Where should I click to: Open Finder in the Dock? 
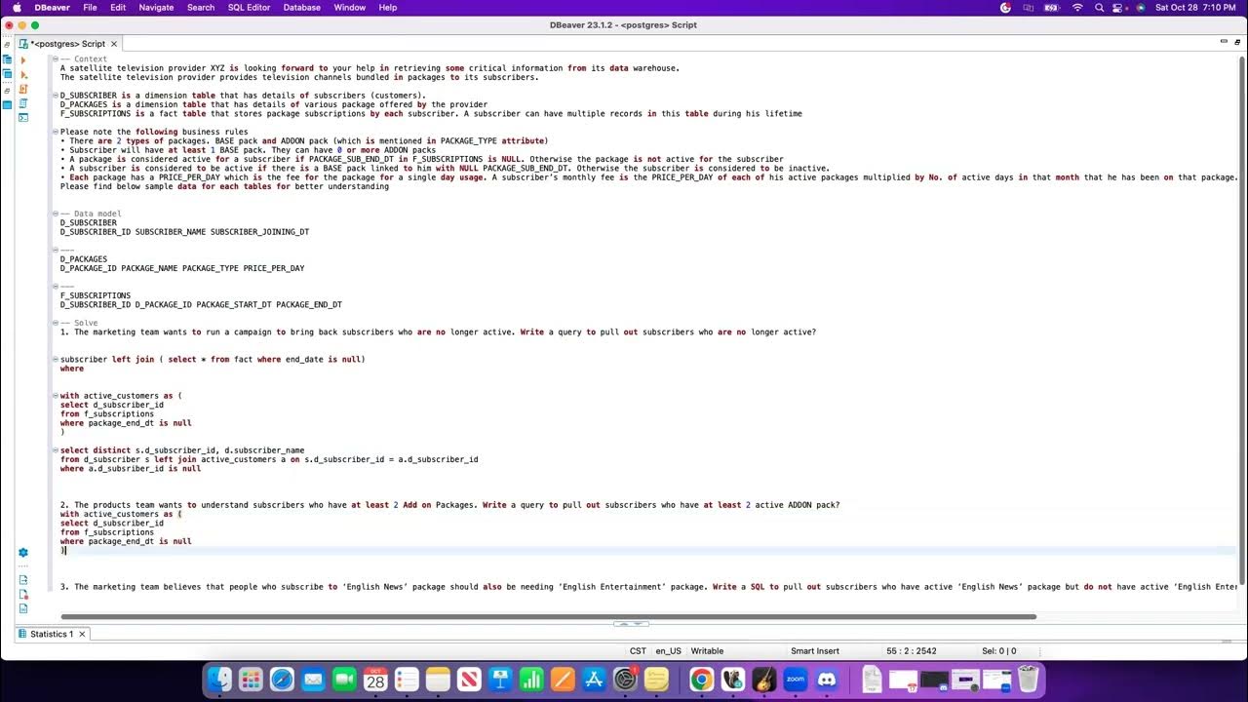(x=220, y=680)
